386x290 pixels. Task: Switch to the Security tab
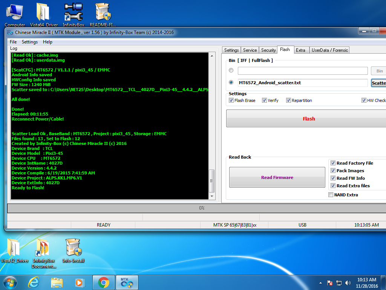tap(268, 50)
